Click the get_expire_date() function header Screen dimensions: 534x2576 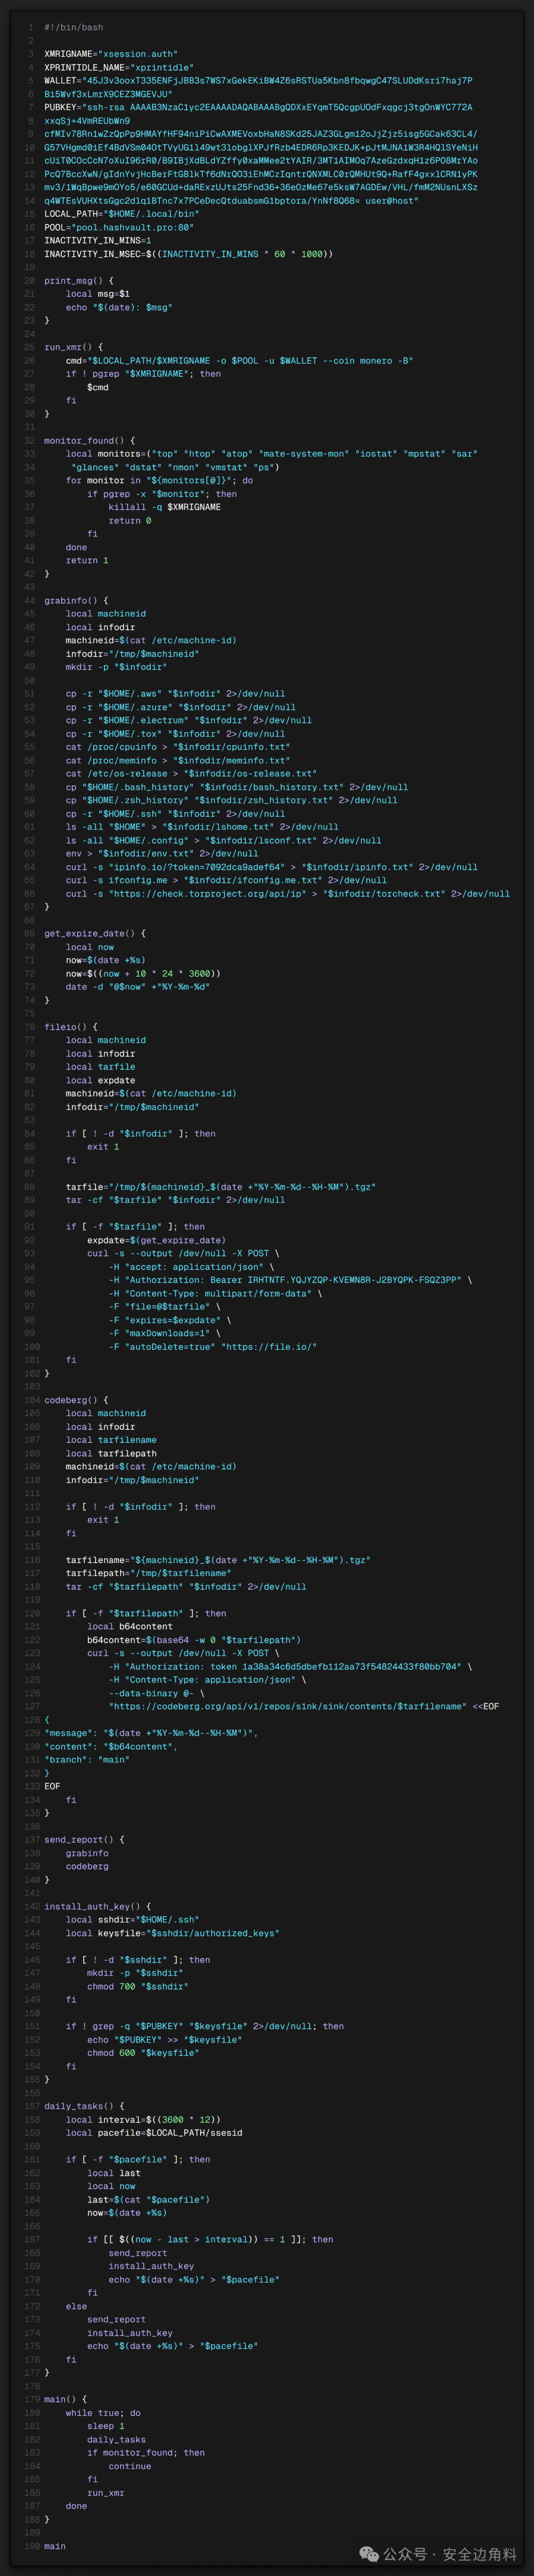[x=95, y=933]
